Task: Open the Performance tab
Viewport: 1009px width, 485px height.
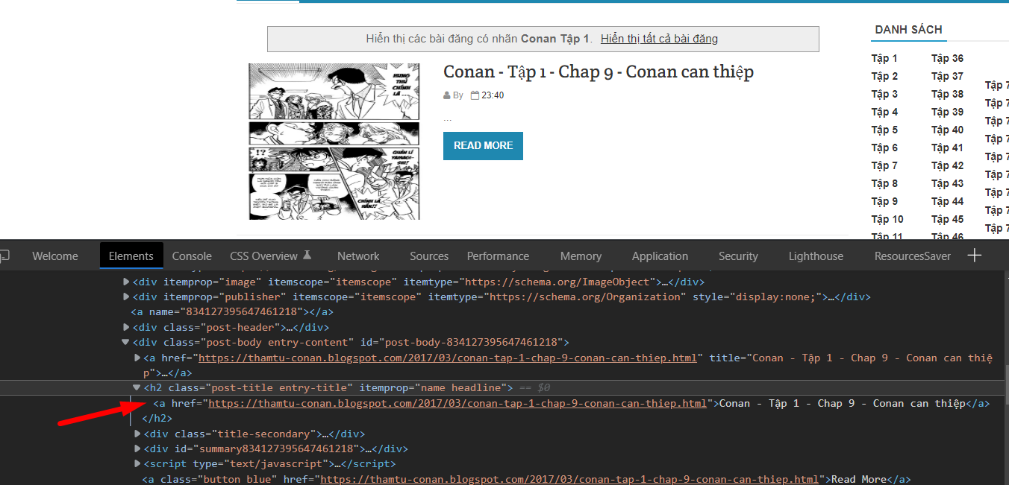Action: click(x=498, y=256)
